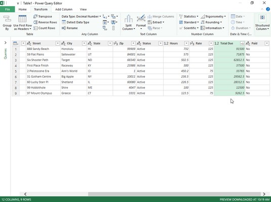Image resolution: width=271 pixels, height=202 pixels.
Task: Click the table options icon in grid corner
Action: (16, 43)
